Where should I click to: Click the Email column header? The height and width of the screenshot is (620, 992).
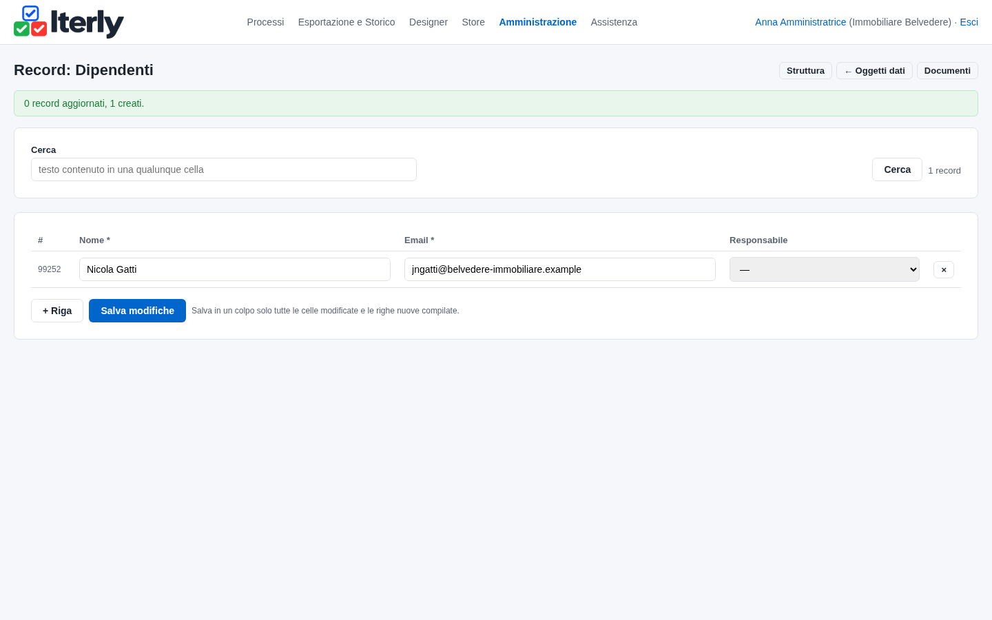click(x=419, y=240)
